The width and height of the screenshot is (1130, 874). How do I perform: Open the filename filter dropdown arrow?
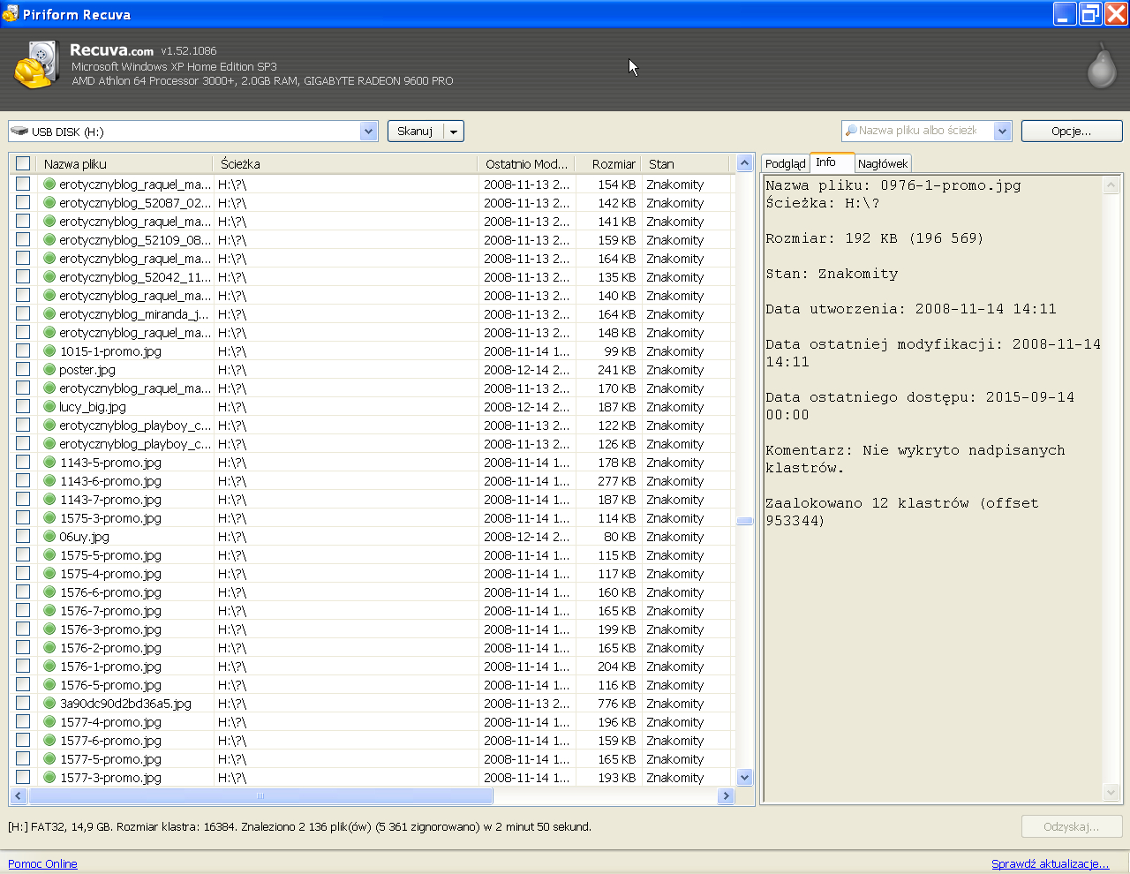1002,131
